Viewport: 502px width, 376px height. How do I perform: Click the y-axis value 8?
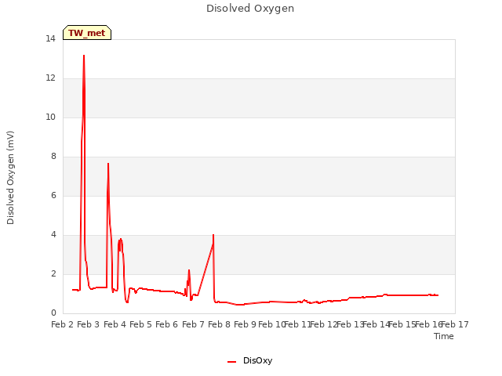pos(53,157)
